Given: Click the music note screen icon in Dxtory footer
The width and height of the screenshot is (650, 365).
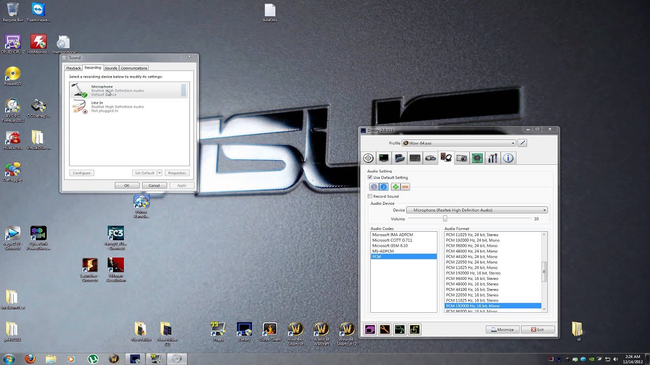Looking at the screenshot, I should 400,330.
